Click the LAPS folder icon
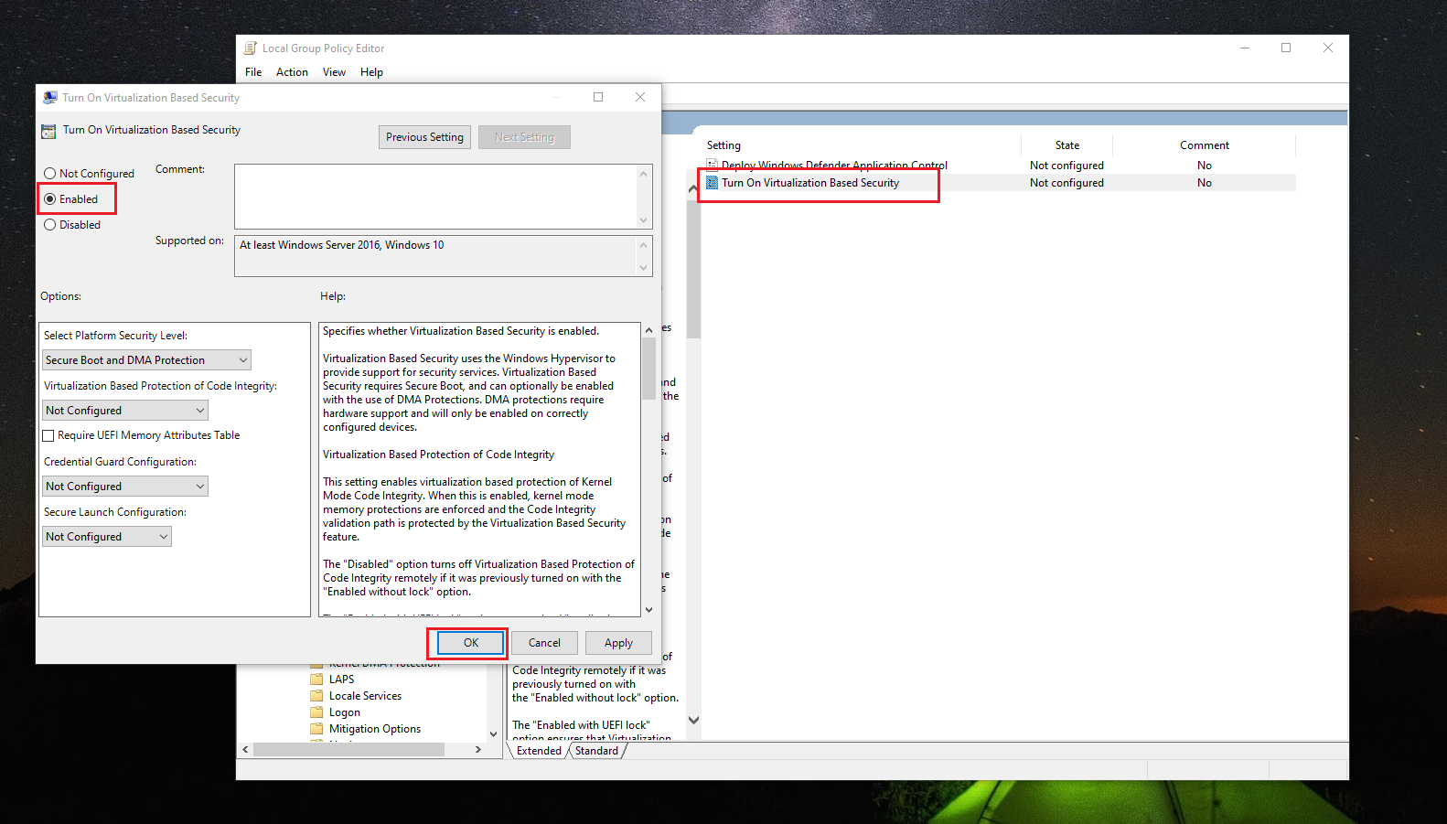Screen dimensions: 1447x824 316,680
